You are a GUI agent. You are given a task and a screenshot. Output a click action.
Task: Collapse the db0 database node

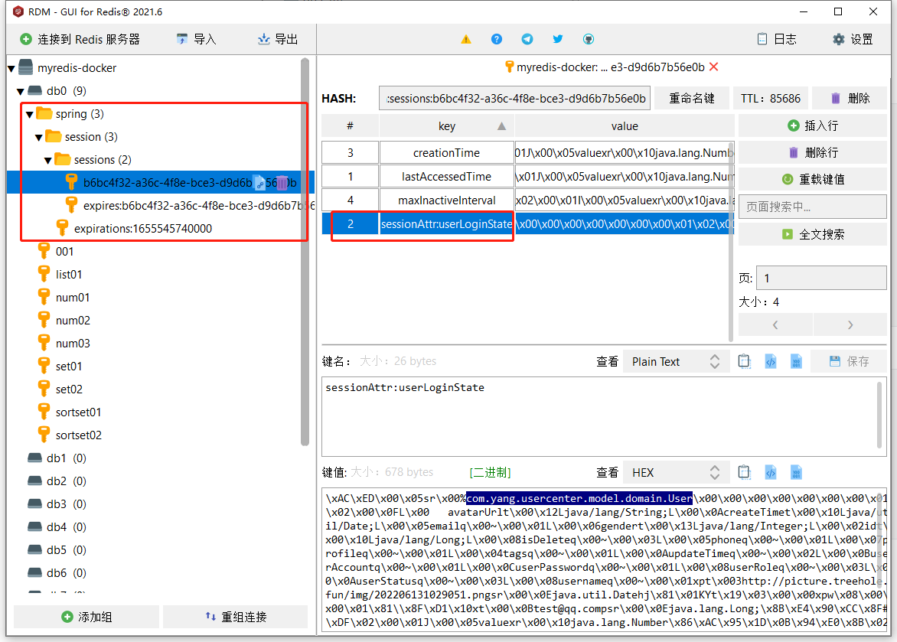click(21, 91)
